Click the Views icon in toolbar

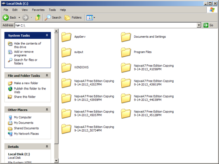pyautogui.click(x=90, y=17)
